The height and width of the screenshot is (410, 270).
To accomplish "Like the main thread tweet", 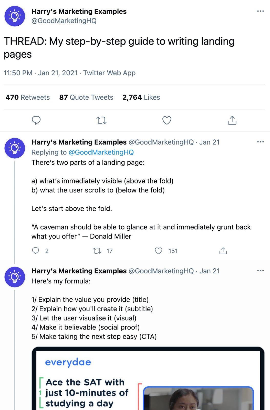I will 167,120.
